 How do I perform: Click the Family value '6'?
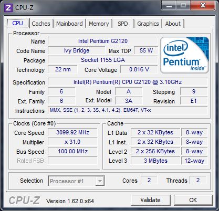pyautogui.click(x=61, y=91)
